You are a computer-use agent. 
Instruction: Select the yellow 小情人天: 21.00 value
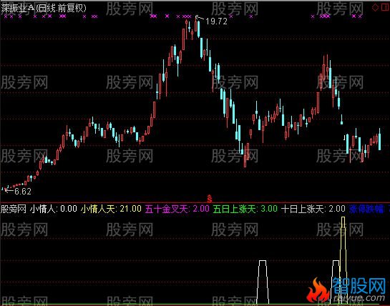click(111, 209)
